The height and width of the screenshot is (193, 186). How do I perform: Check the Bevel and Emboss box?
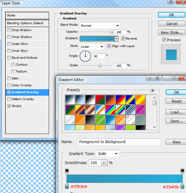[9, 58]
